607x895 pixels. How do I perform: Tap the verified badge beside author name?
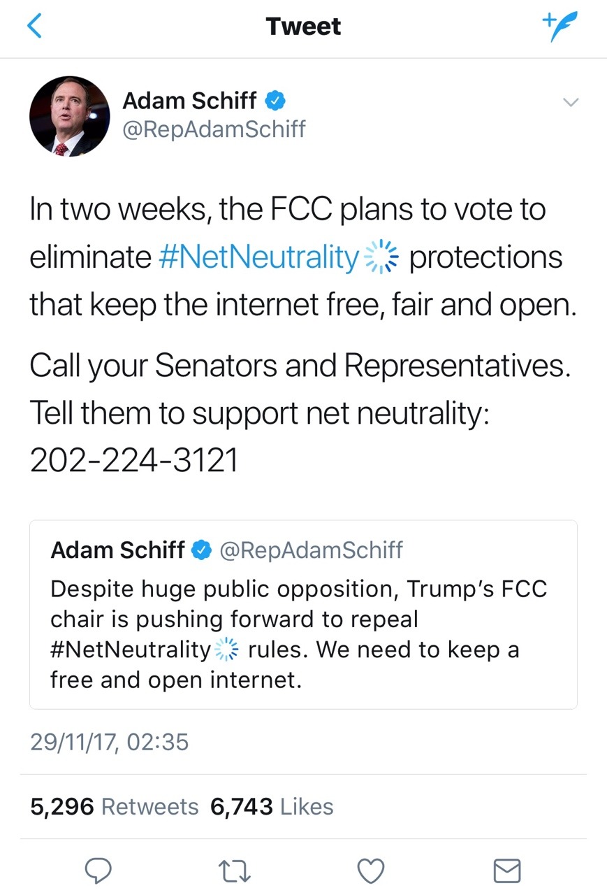tap(275, 101)
